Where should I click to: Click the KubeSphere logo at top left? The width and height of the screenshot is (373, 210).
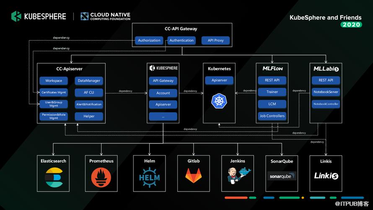pos(39,16)
